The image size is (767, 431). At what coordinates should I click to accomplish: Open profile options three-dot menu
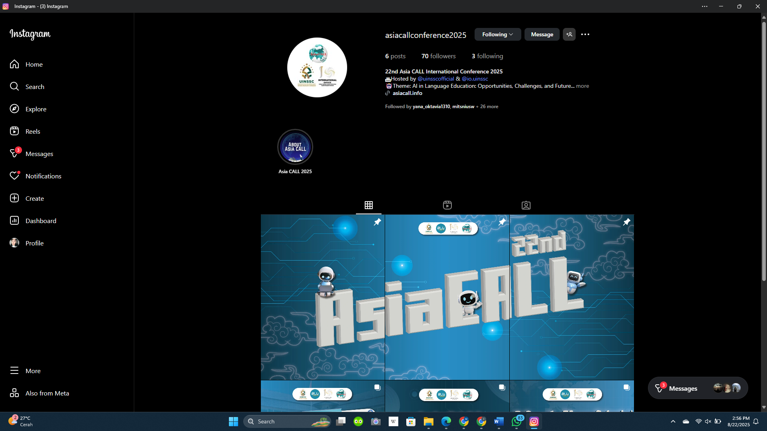point(585,34)
